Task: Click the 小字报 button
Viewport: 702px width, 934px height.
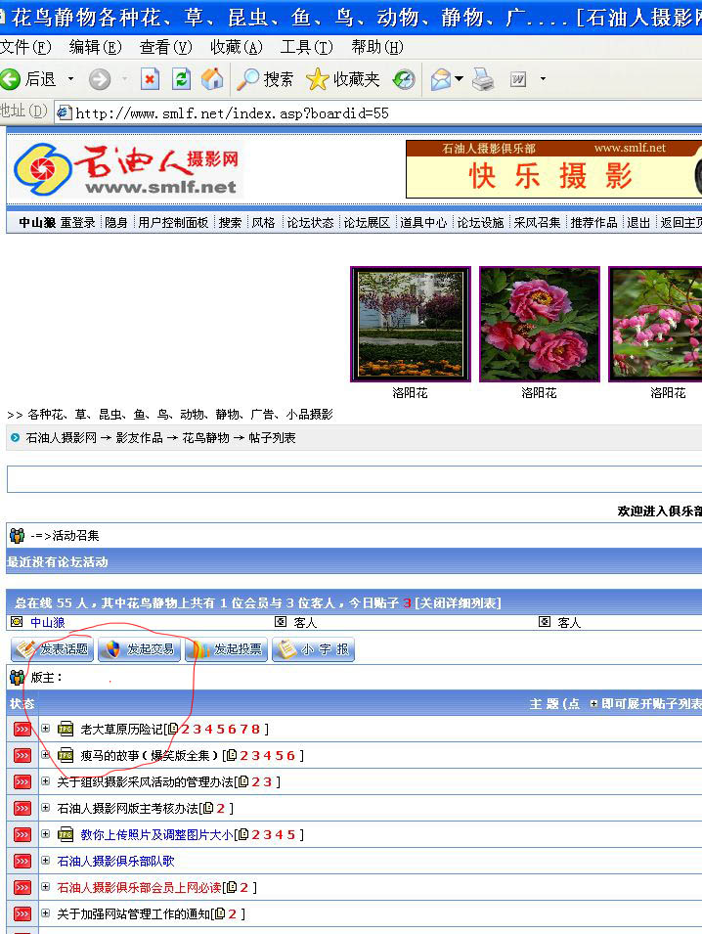Action: coord(313,649)
